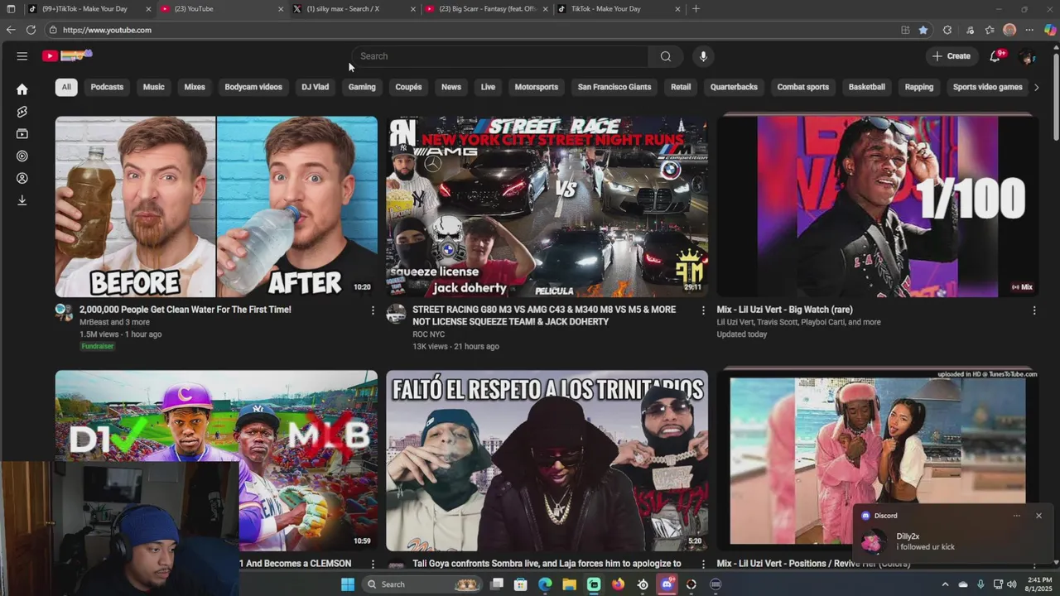Close the Big Scarr Fantasy tab
The image size is (1060, 596).
click(546, 9)
